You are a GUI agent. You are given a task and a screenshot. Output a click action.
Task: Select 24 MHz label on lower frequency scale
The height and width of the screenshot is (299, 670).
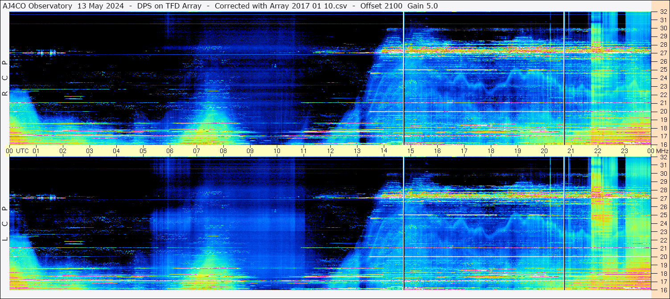click(663, 223)
